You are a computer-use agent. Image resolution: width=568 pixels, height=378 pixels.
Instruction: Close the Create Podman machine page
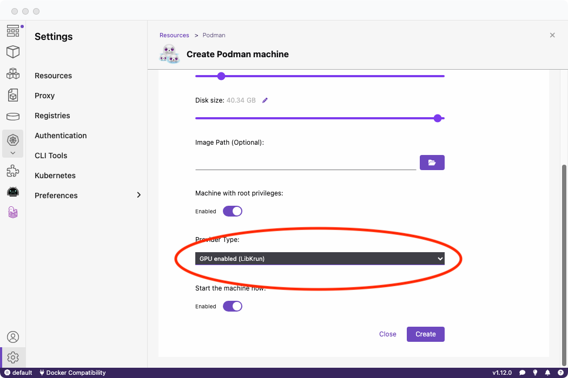[552, 35]
